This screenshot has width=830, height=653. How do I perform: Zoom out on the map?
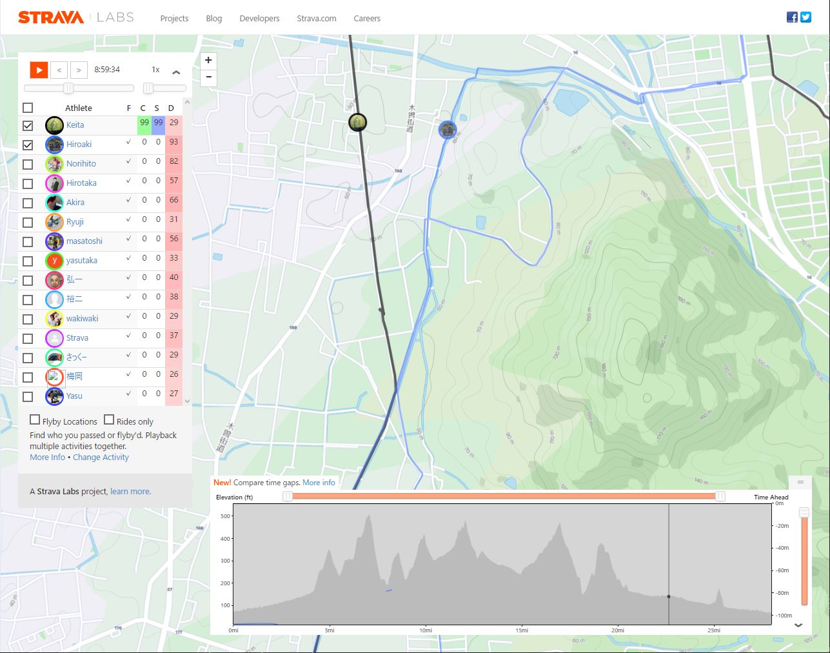tap(208, 77)
